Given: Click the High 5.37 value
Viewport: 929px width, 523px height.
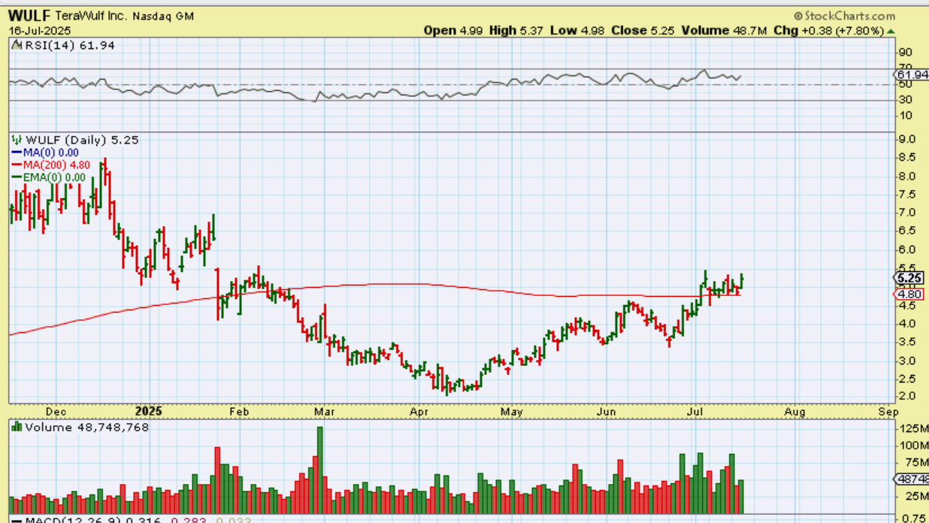Looking at the screenshot, I should point(516,30).
